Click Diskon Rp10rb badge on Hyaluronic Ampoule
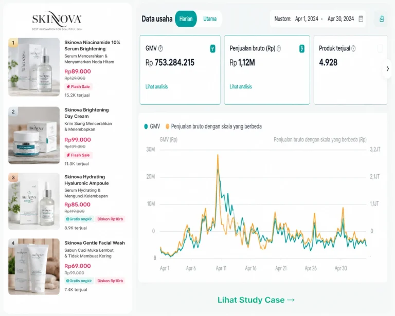Viewport: 395px width, 316px height. point(110,219)
